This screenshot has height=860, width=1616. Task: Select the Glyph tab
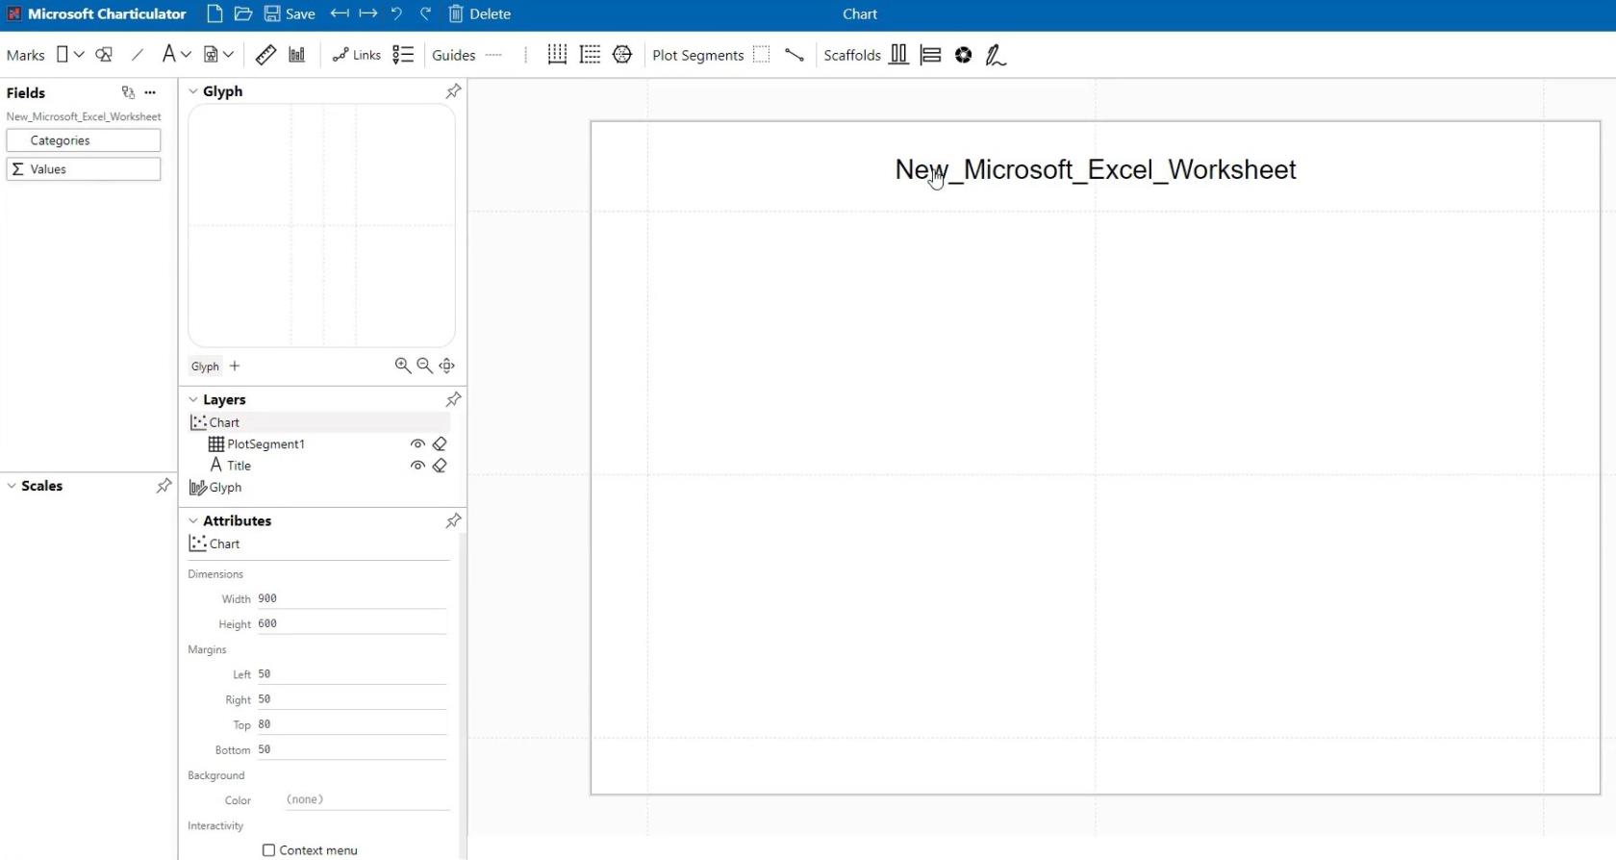(x=205, y=367)
